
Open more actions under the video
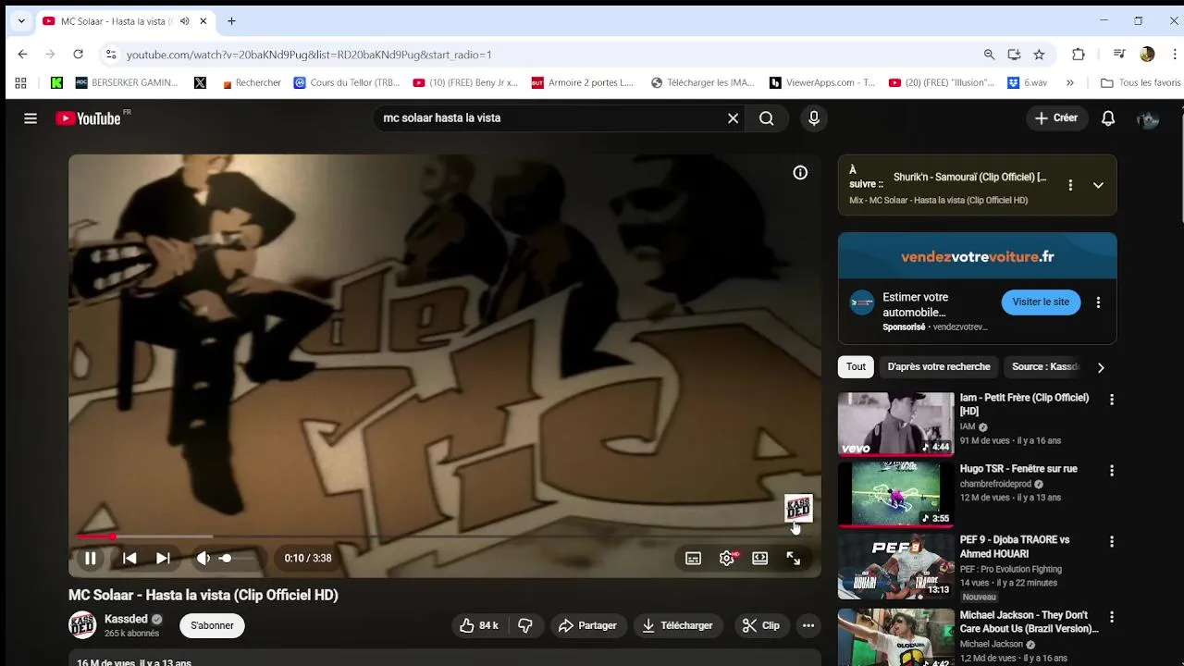click(808, 625)
